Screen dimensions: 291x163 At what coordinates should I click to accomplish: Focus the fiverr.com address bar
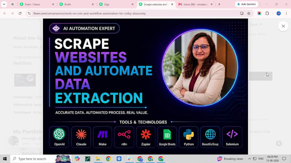(x=134, y=13)
